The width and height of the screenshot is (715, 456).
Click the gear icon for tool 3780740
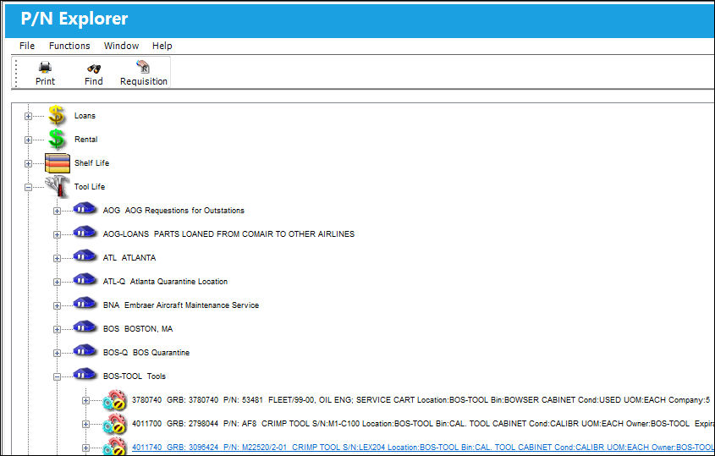click(x=114, y=400)
